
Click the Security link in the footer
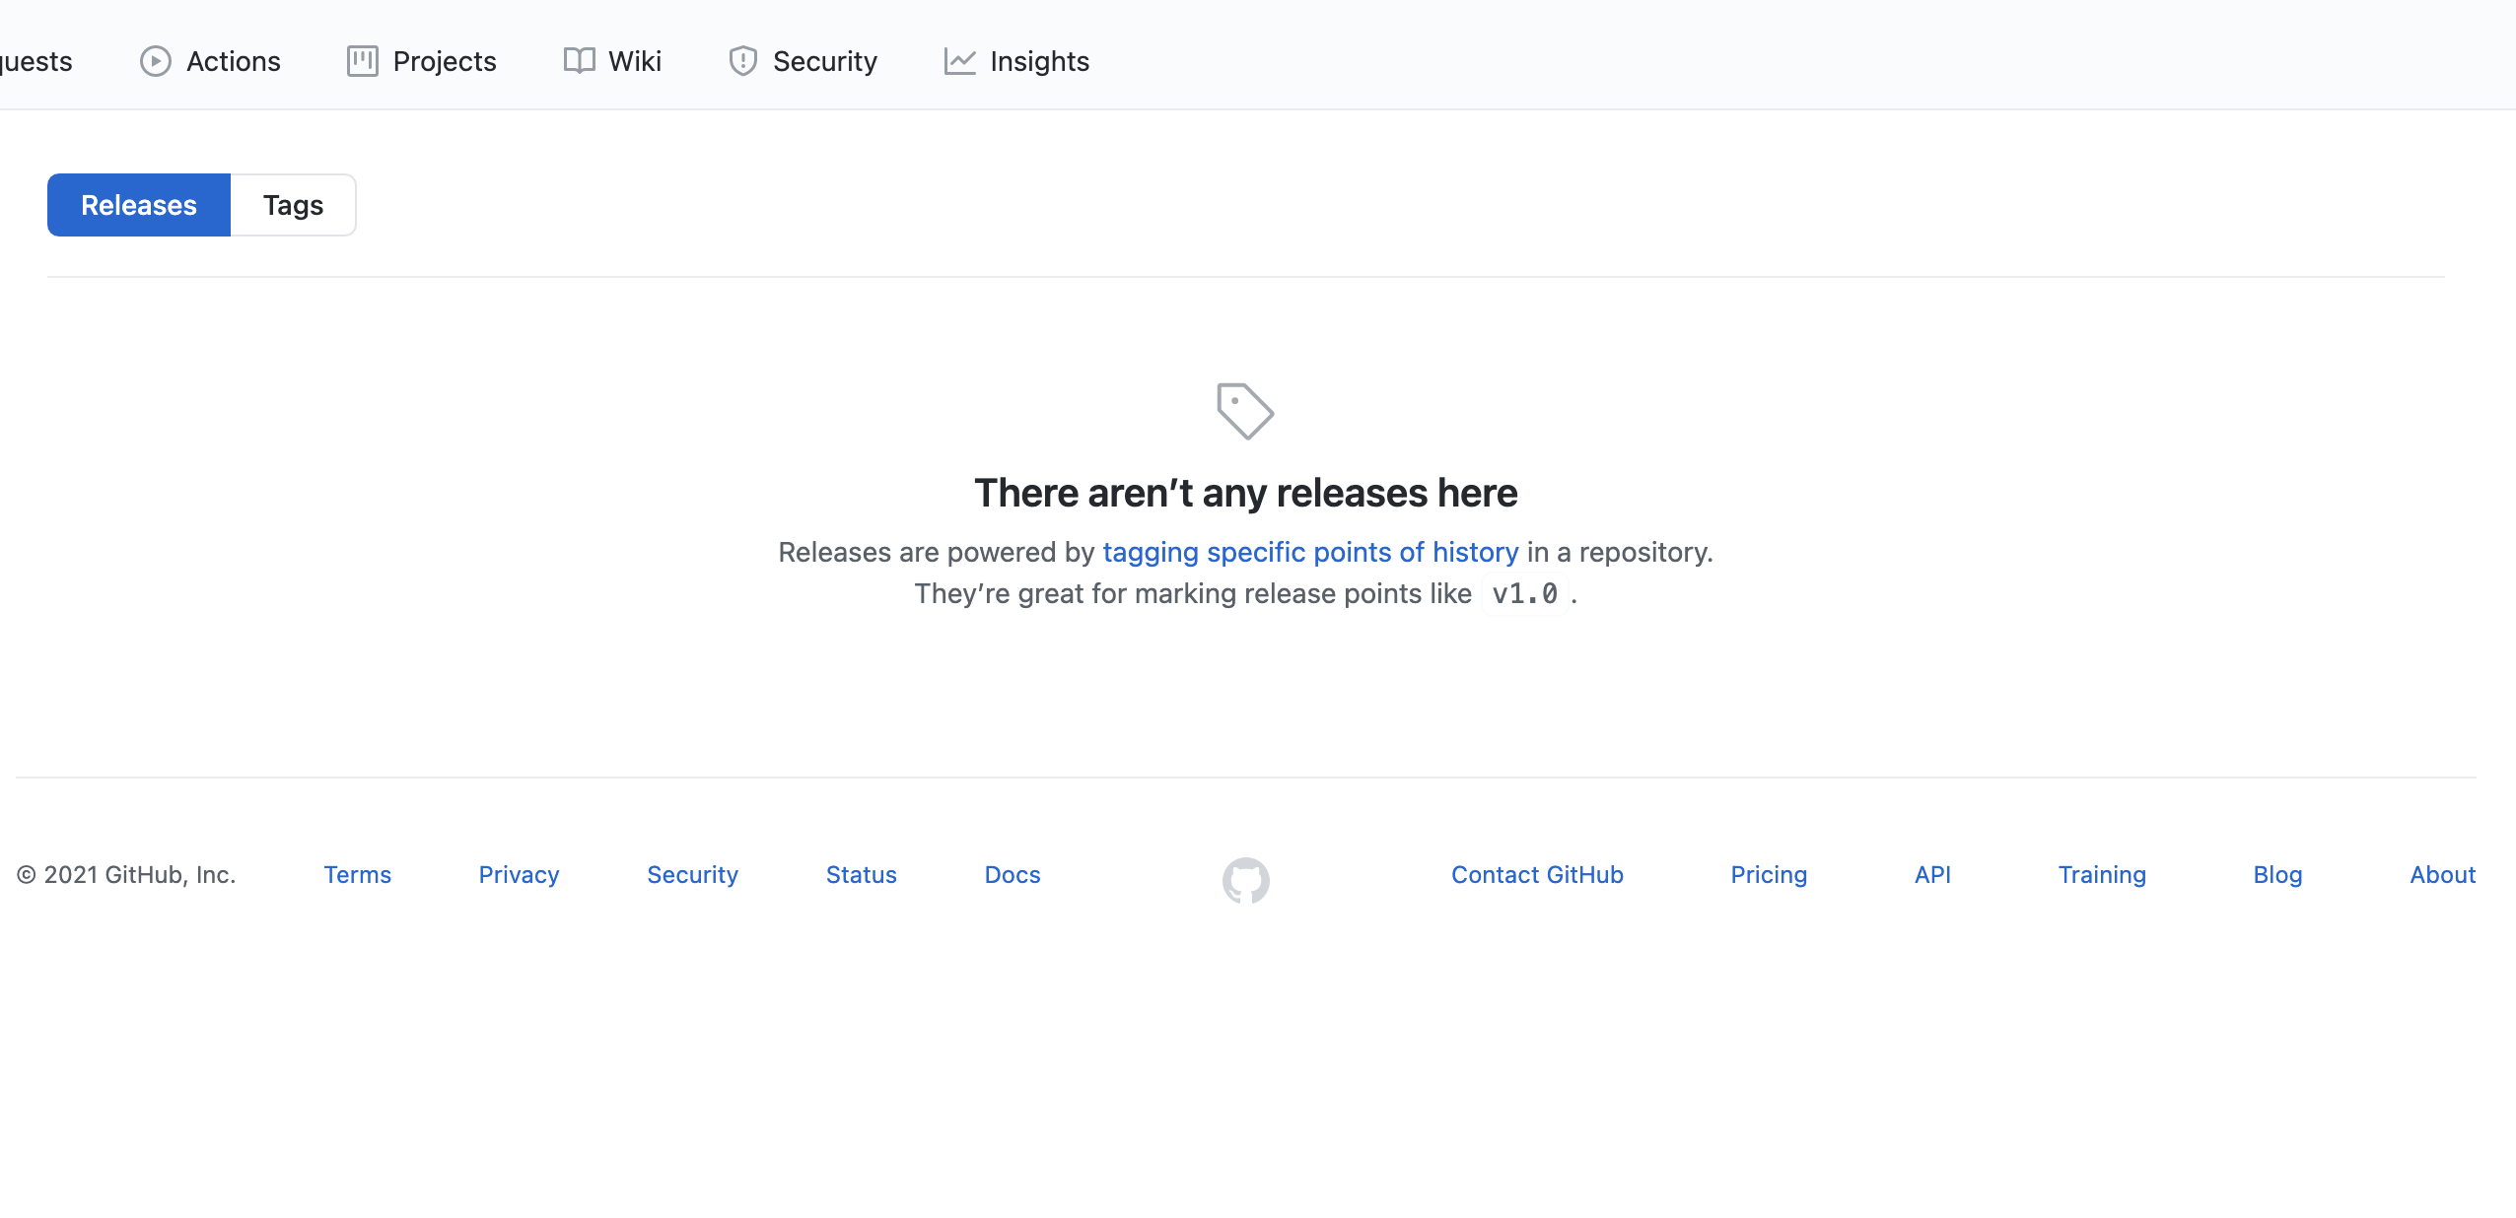pyautogui.click(x=692, y=875)
